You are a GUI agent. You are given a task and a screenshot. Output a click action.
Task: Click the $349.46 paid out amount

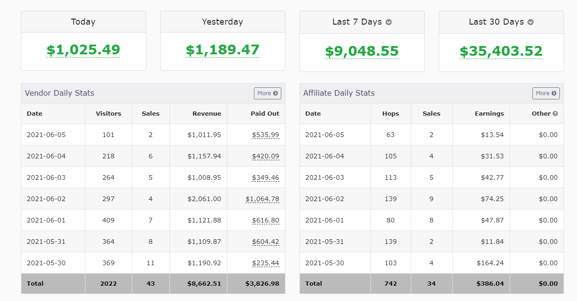pyautogui.click(x=266, y=178)
